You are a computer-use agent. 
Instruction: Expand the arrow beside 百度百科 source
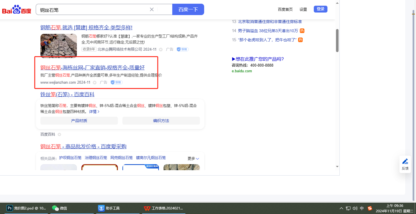pos(59,134)
